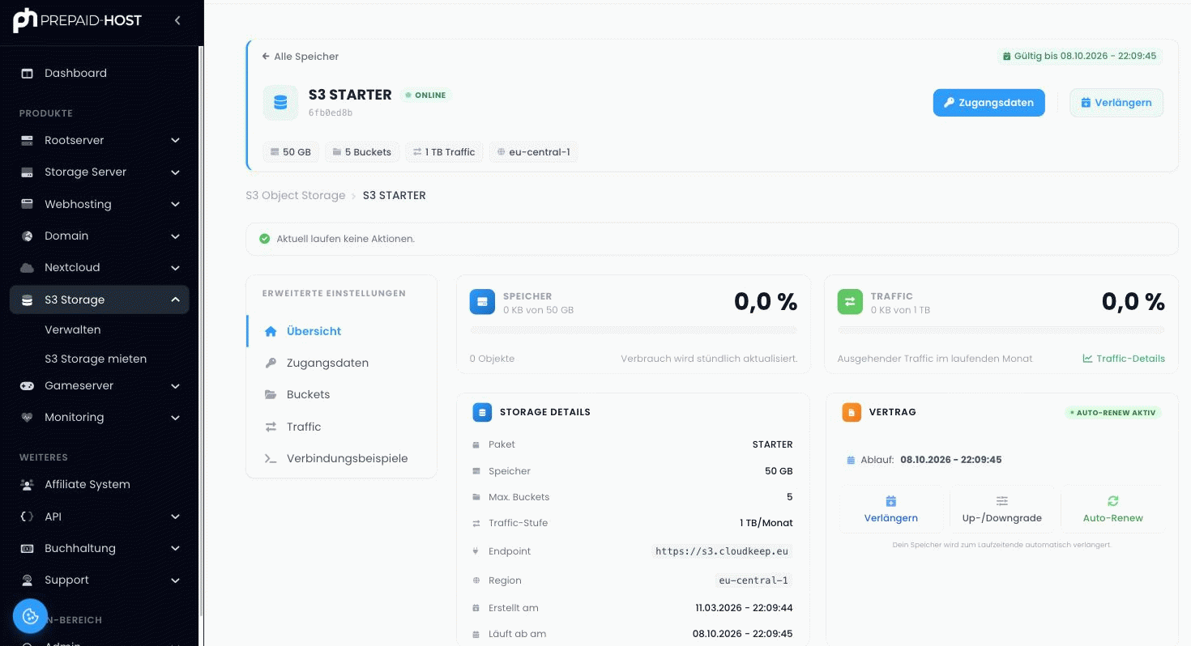
Task: Click the Monitoring heartbeat icon
Action: coord(27,417)
